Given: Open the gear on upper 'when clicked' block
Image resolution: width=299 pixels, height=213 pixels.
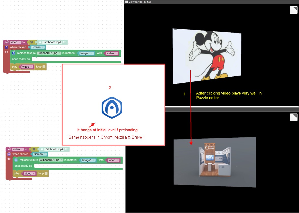Looking at the screenshot, I should click(x=6, y=47).
